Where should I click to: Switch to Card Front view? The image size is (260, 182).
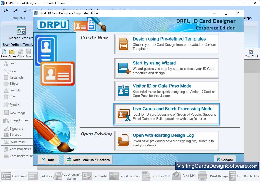point(14,176)
